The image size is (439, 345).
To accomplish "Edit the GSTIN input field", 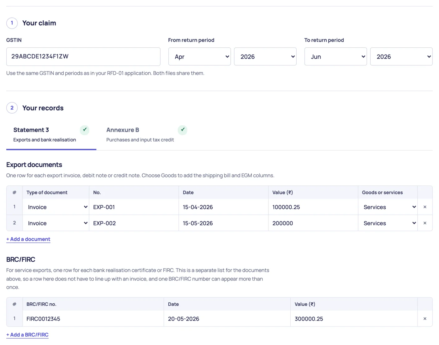I will [83, 57].
